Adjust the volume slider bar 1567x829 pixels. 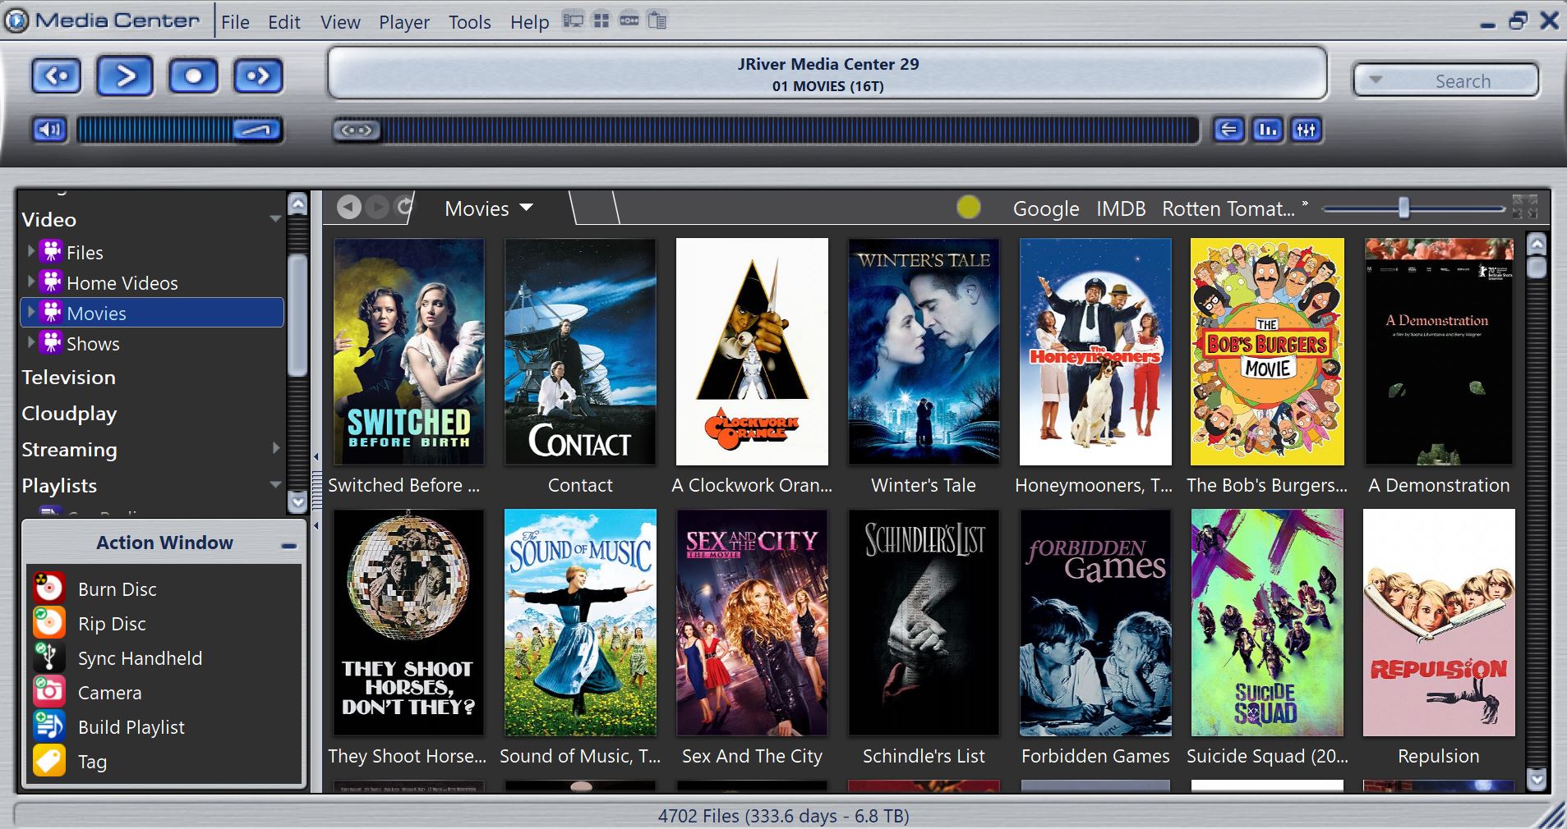click(180, 130)
